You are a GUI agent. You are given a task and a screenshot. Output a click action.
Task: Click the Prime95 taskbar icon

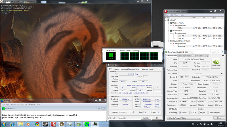point(87,124)
